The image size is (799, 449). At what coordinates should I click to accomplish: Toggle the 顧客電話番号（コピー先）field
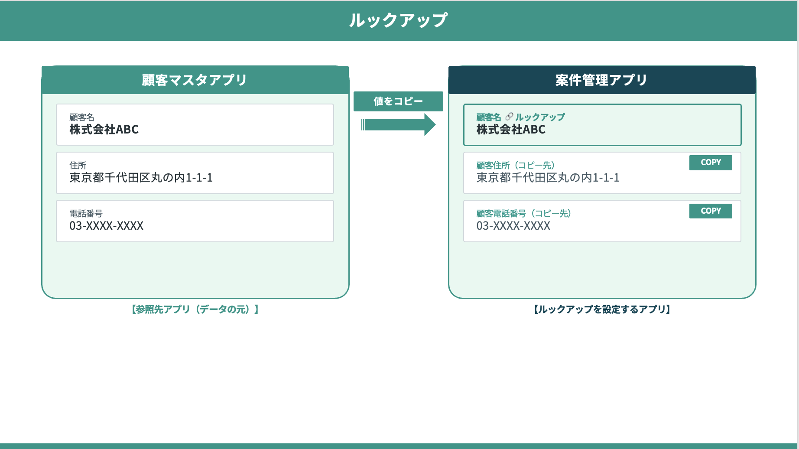click(x=602, y=221)
